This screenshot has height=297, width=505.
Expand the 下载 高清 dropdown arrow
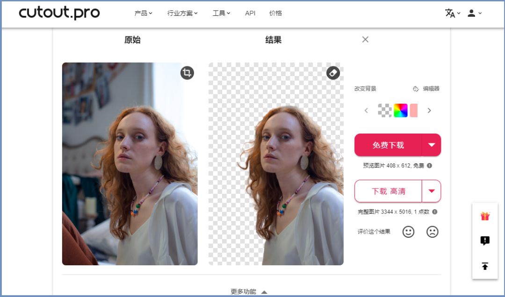[432, 191]
